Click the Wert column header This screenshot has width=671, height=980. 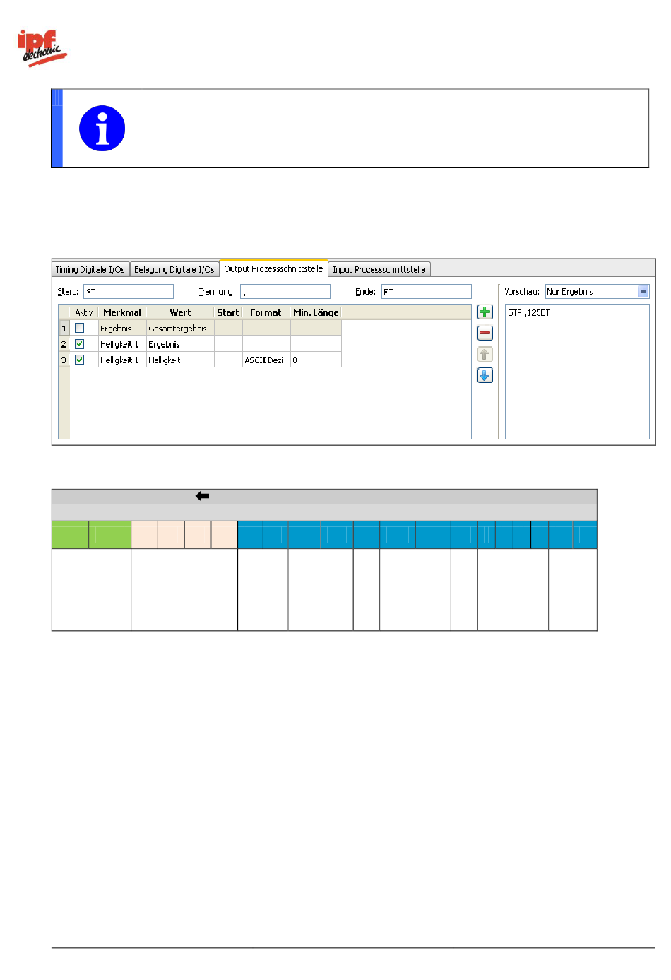[180, 312]
